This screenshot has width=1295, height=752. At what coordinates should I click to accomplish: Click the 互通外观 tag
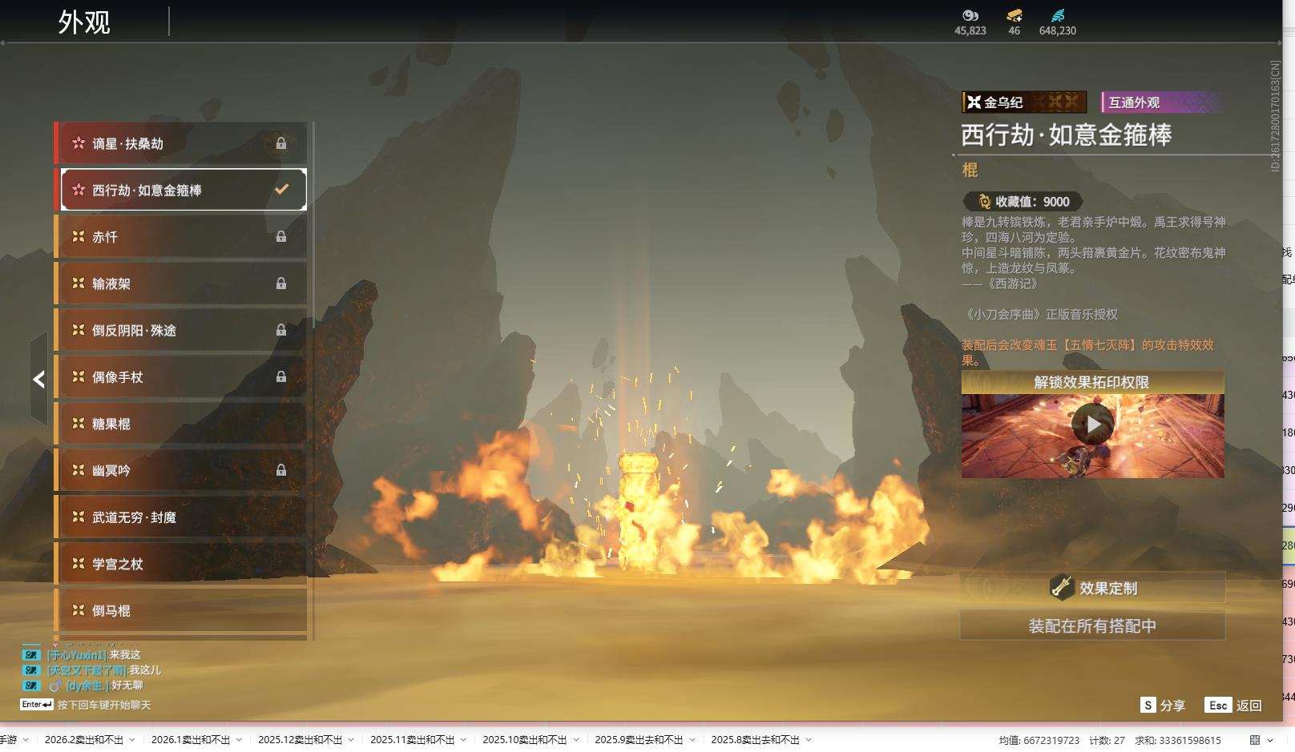click(1160, 103)
